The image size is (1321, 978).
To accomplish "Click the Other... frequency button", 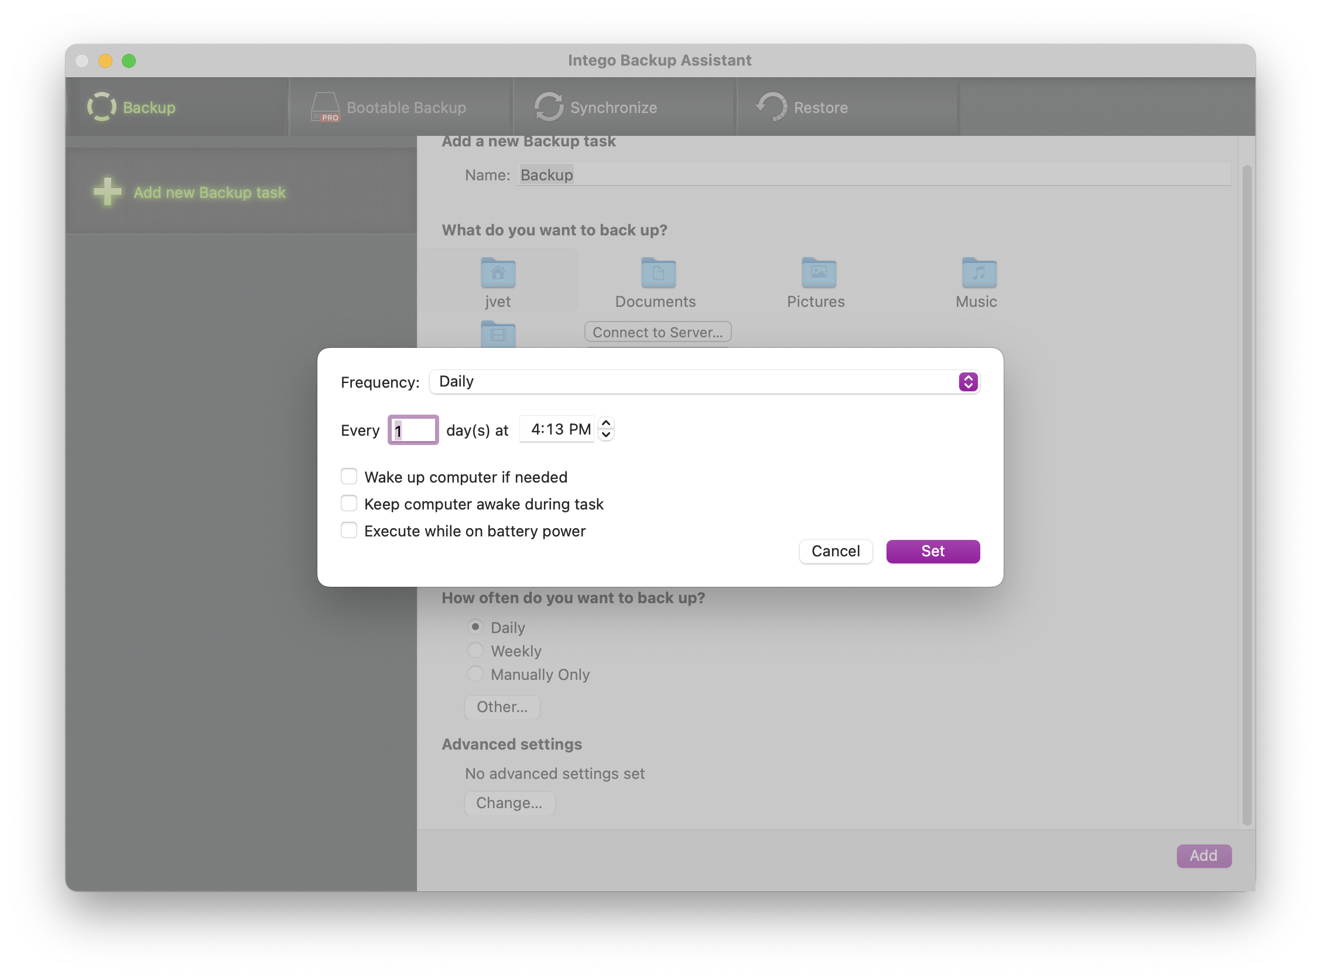I will (x=502, y=707).
